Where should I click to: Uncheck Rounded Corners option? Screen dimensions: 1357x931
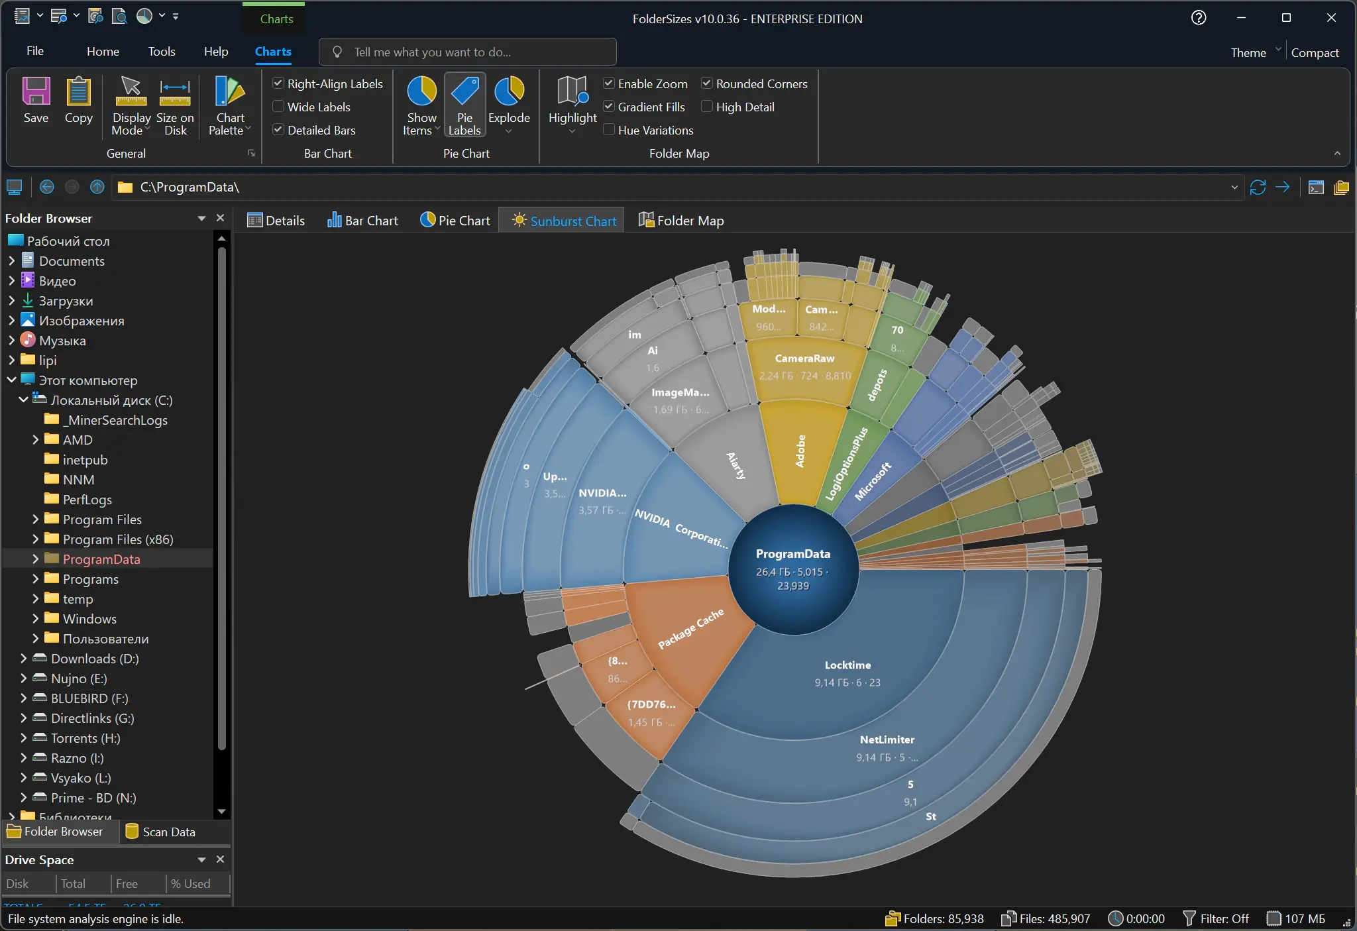tap(707, 83)
